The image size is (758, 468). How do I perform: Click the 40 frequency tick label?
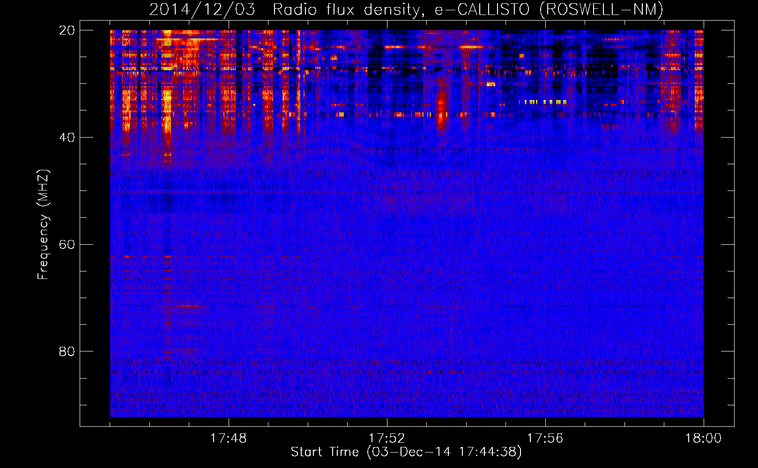[x=67, y=138]
